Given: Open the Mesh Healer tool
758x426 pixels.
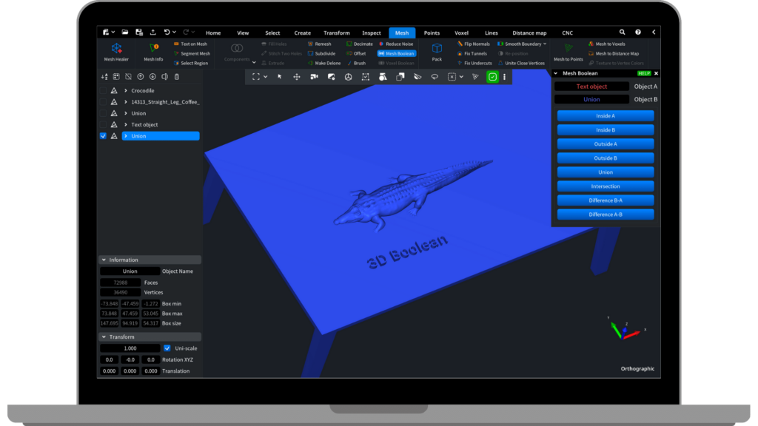Looking at the screenshot, I should [116, 52].
